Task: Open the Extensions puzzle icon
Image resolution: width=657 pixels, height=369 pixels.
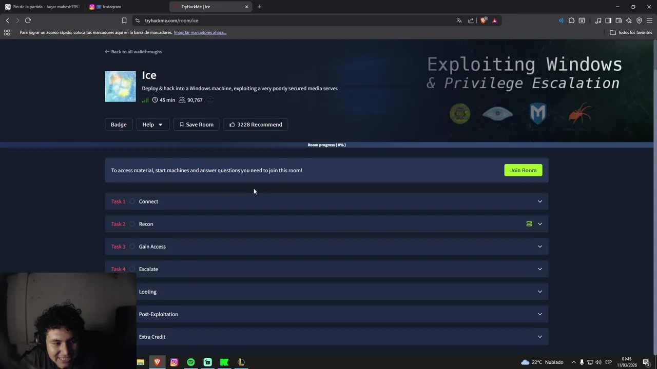Action: tap(571, 20)
